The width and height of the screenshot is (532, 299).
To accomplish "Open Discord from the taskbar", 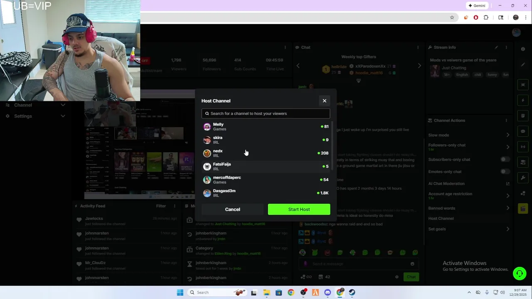I will pyautogui.click(x=328, y=292).
